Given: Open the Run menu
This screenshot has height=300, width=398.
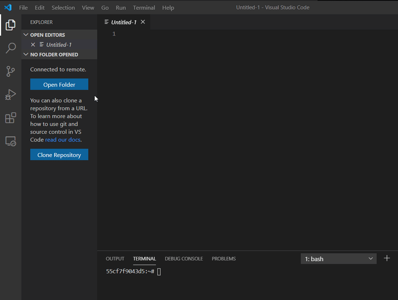Looking at the screenshot, I should [121, 7].
